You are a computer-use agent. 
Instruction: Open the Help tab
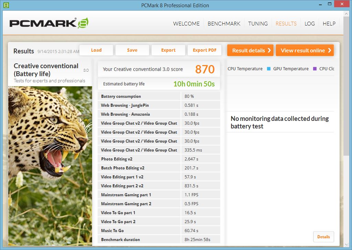329,24
